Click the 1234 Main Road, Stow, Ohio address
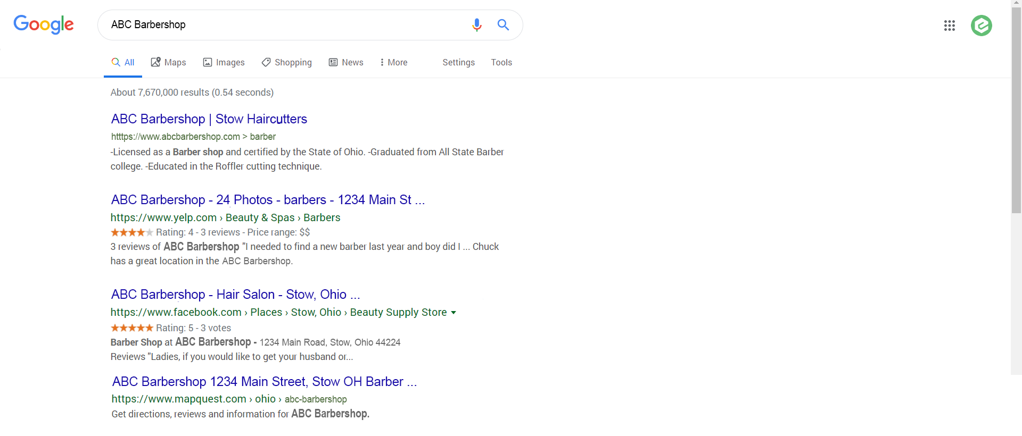The width and height of the screenshot is (1022, 436). pos(330,342)
